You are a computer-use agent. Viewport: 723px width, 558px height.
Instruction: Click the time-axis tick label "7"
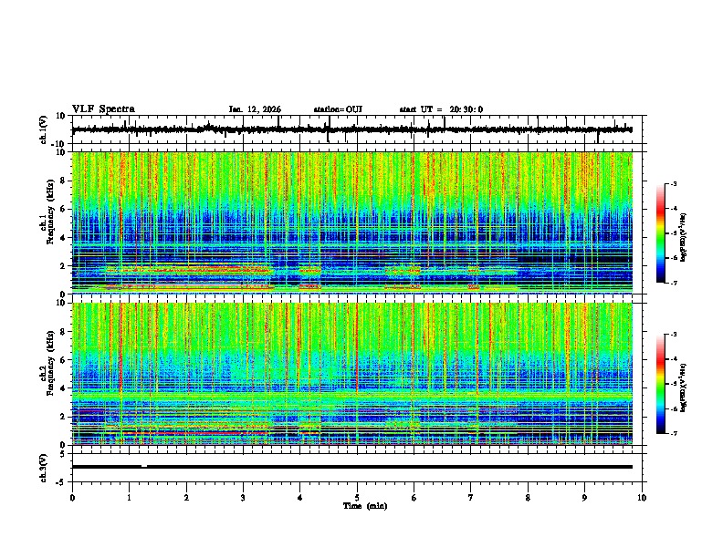(x=471, y=498)
